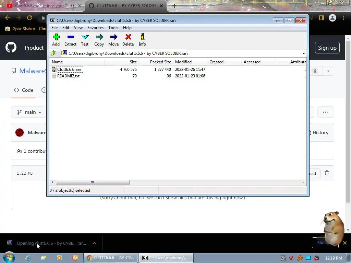Open the Favorites menu
The width and height of the screenshot is (351, 263).
(95, 28)
